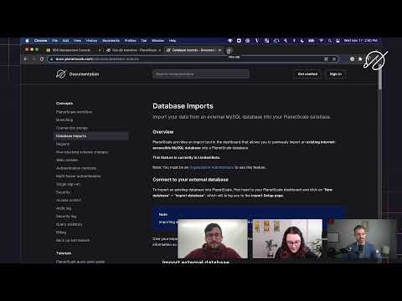
Task: Switch to the RDS Management Console tab
Action: click(x=71, y=50)
